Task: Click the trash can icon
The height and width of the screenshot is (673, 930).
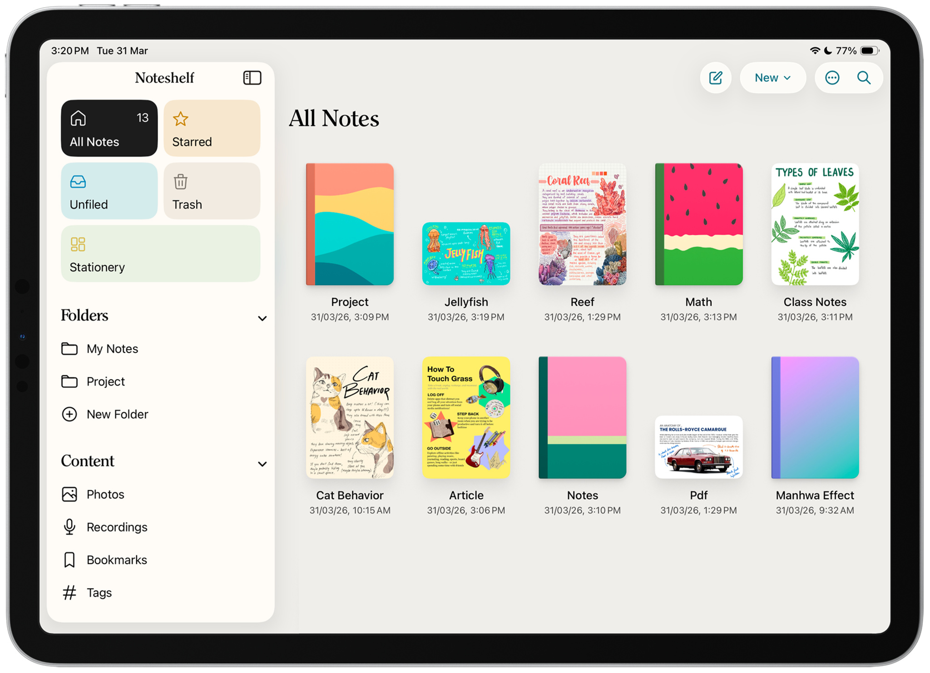Action: pos(180,181)
